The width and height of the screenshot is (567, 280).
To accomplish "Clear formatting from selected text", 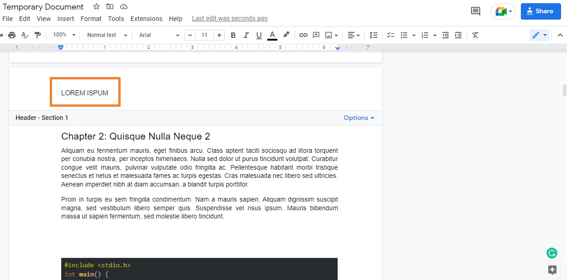I will (475, 35).
